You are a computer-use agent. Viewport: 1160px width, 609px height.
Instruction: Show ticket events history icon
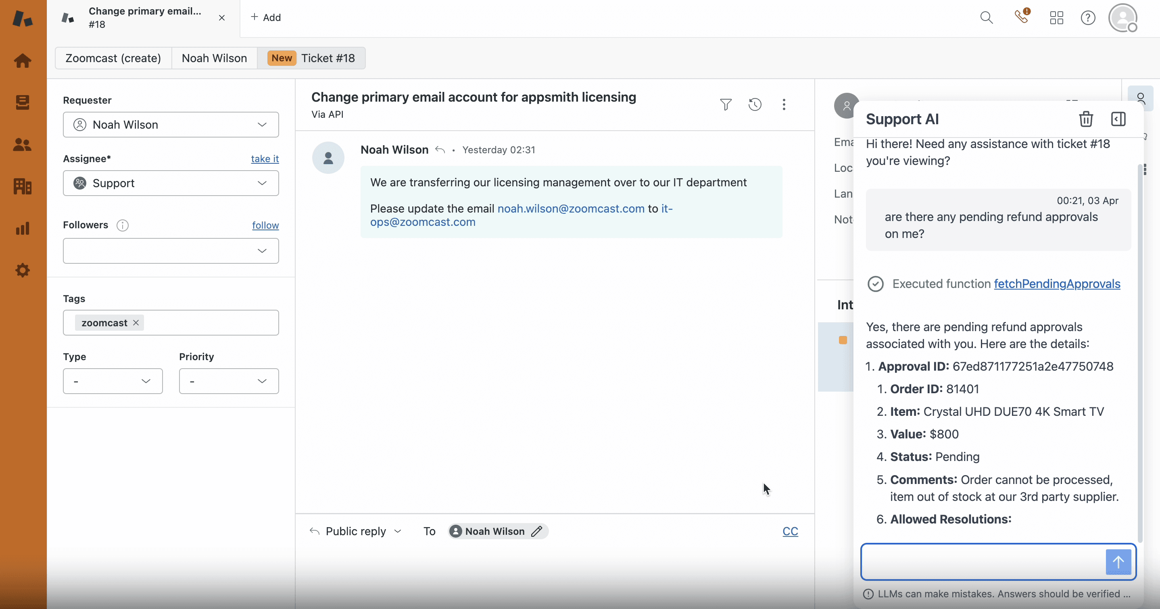pyautogui.click(x=755, y=104)
